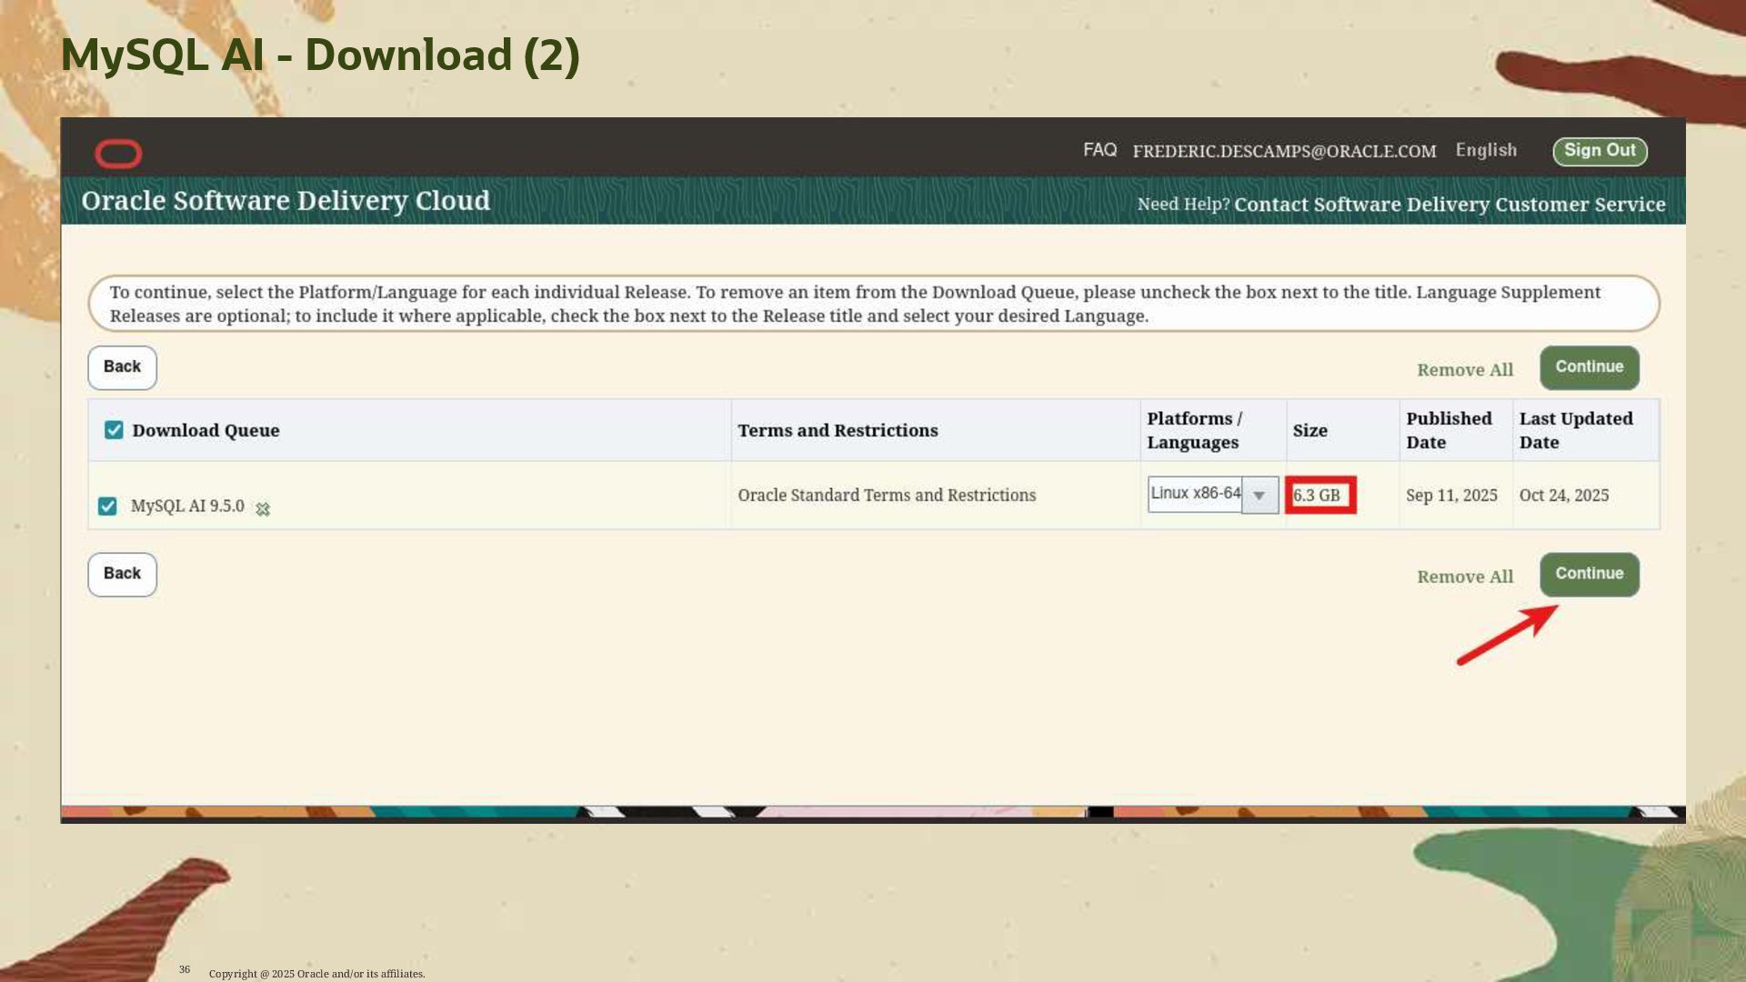The height and width of the screenshot is (982, 1746).
Task: Open the FAQ link in header
Action: tap(1099, 150)
